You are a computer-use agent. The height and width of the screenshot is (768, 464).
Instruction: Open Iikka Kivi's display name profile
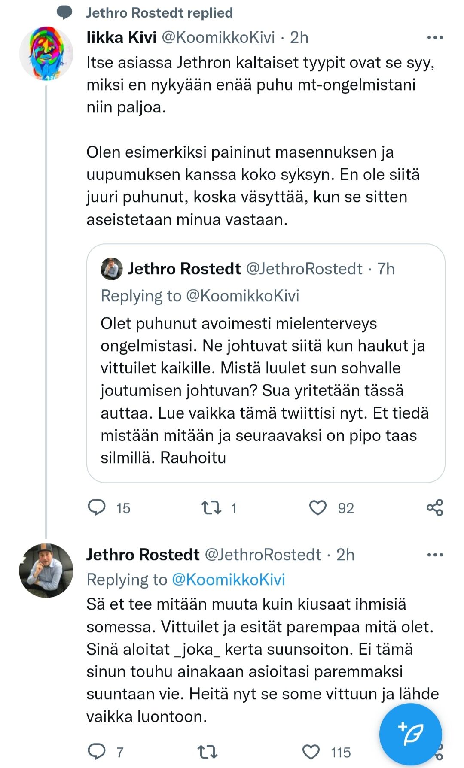(x=121, y=38)
